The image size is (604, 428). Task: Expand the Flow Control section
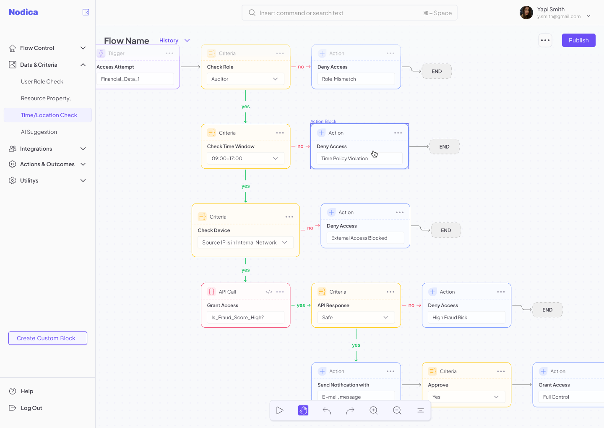click(83, 48)
